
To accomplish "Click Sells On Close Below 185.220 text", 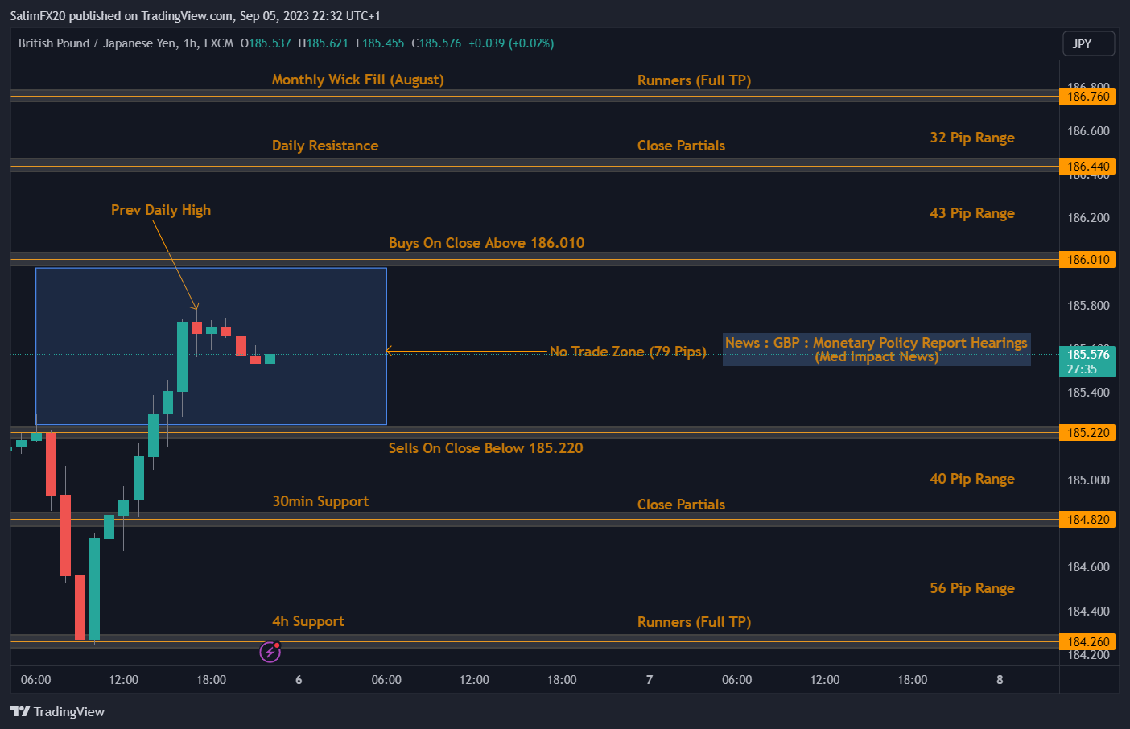I will tap(485, 448).
